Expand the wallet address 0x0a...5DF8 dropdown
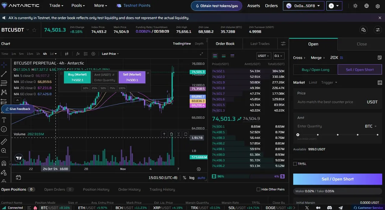This screenshot has height=210, width=385. 303,6
